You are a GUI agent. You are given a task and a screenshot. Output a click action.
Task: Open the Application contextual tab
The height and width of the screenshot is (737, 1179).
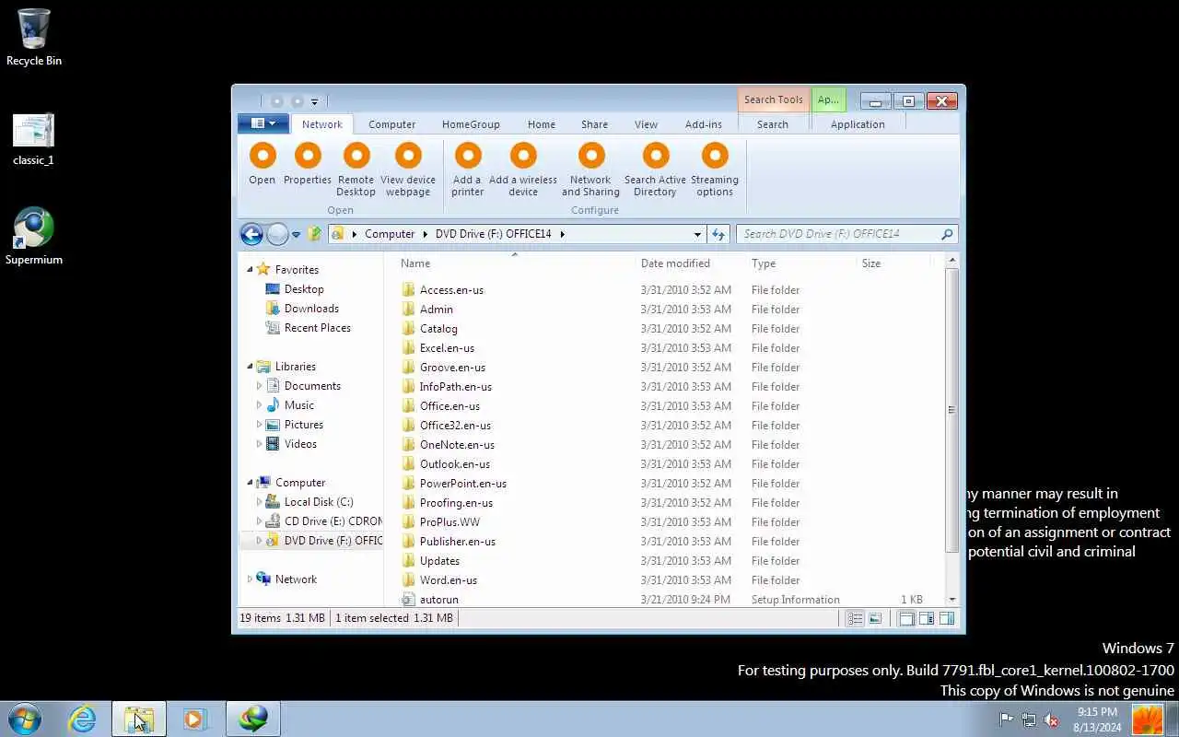tap(858, 124)
